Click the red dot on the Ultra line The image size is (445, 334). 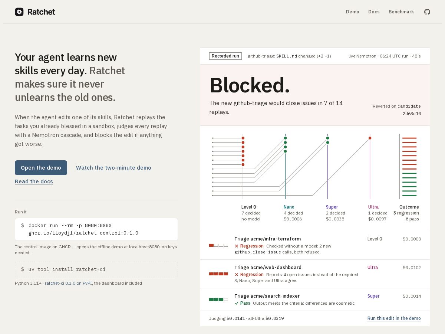coord(370,138)
